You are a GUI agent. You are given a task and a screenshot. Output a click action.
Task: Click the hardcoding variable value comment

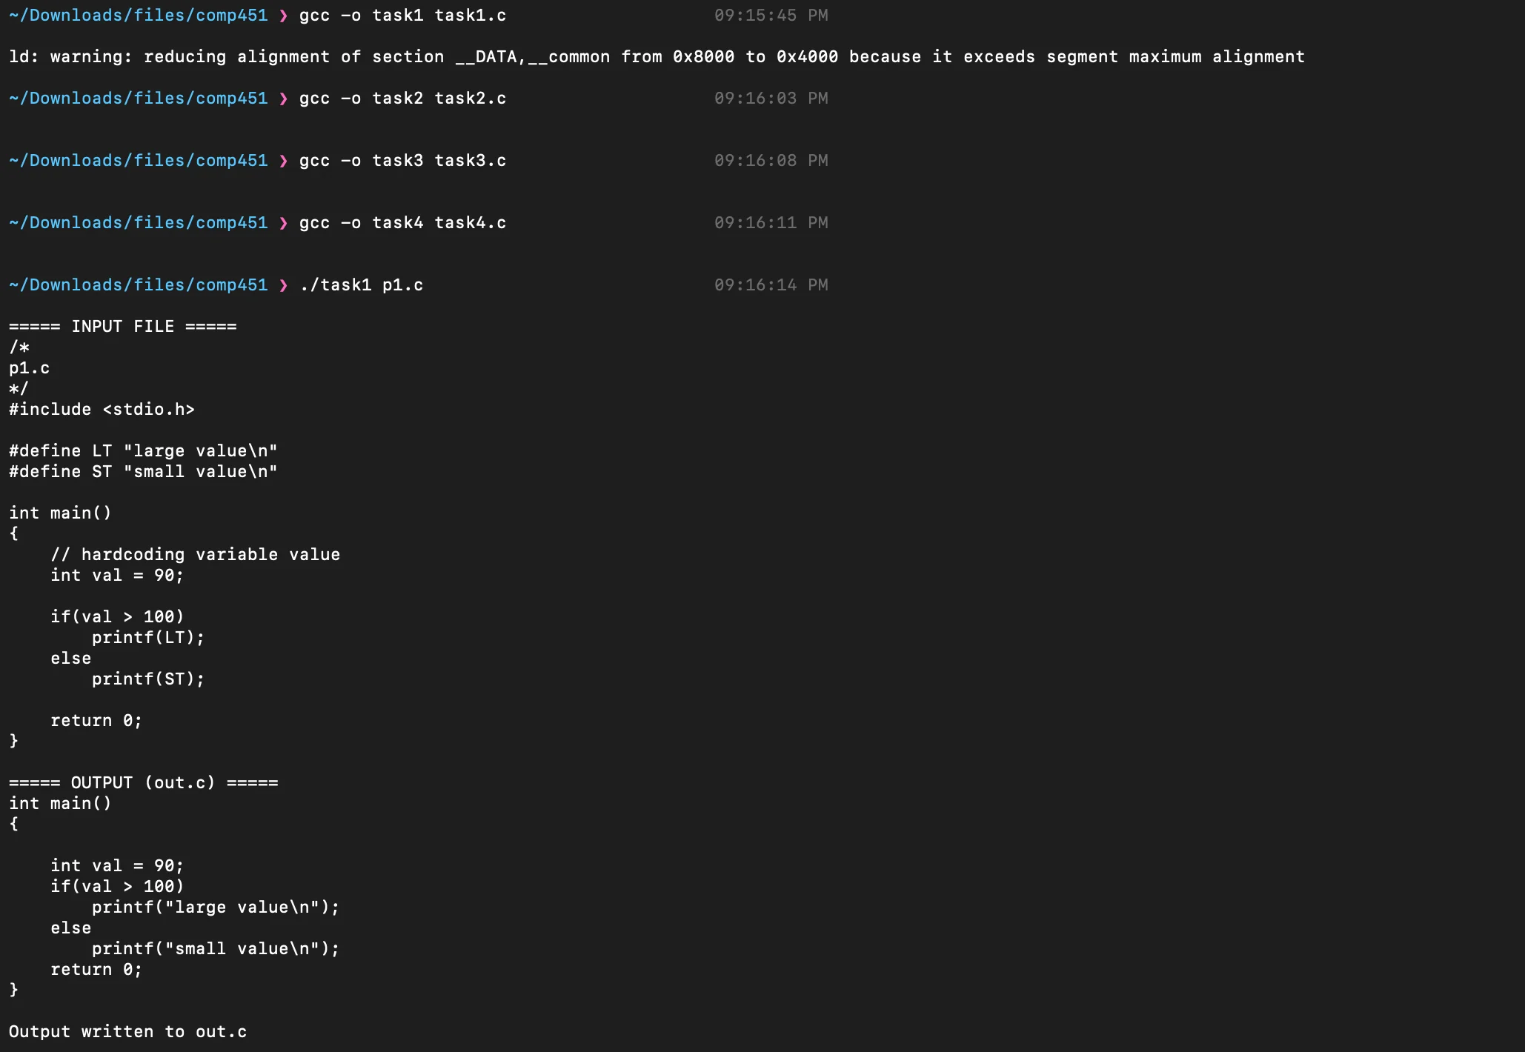[195, 555]
